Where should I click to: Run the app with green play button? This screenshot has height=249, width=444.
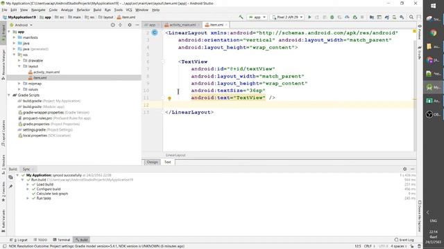[309, 17]
